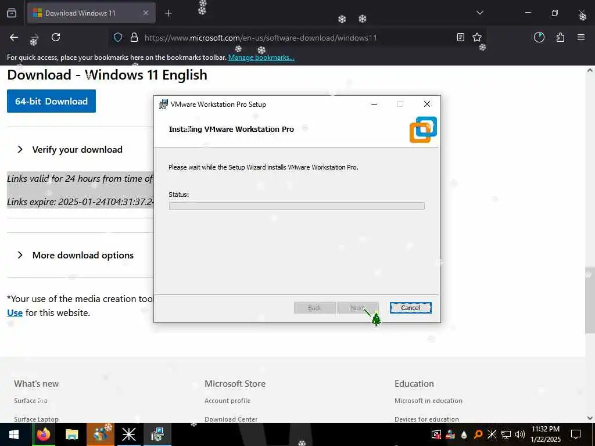Click the highlighted orange taskbar app icon
Viewport: 595px width, 446px height.
pyautogui.click(x=101, y=434)
